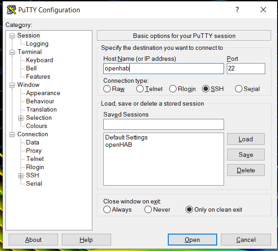Click the Host Name input field
Viewport: 278px width, 251px height.
pyautogui.click(x=164, y=69)
